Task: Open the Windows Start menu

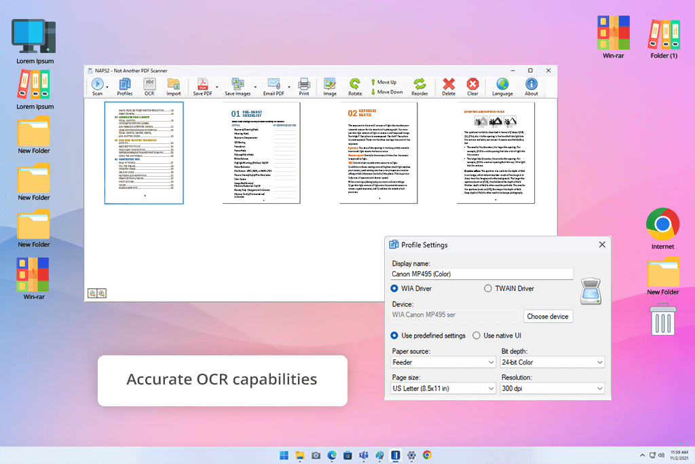Action: click(x=284, y=455)
